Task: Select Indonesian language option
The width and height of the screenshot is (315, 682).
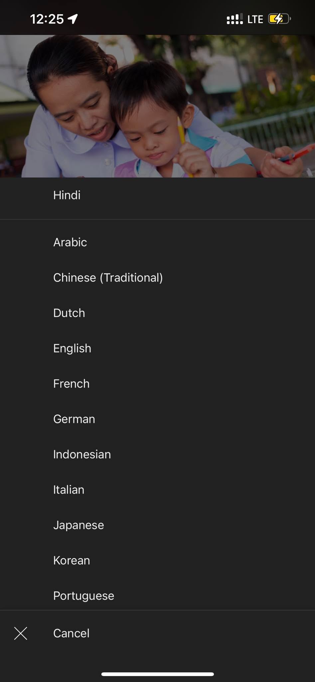Action: [x=157, y=454]
